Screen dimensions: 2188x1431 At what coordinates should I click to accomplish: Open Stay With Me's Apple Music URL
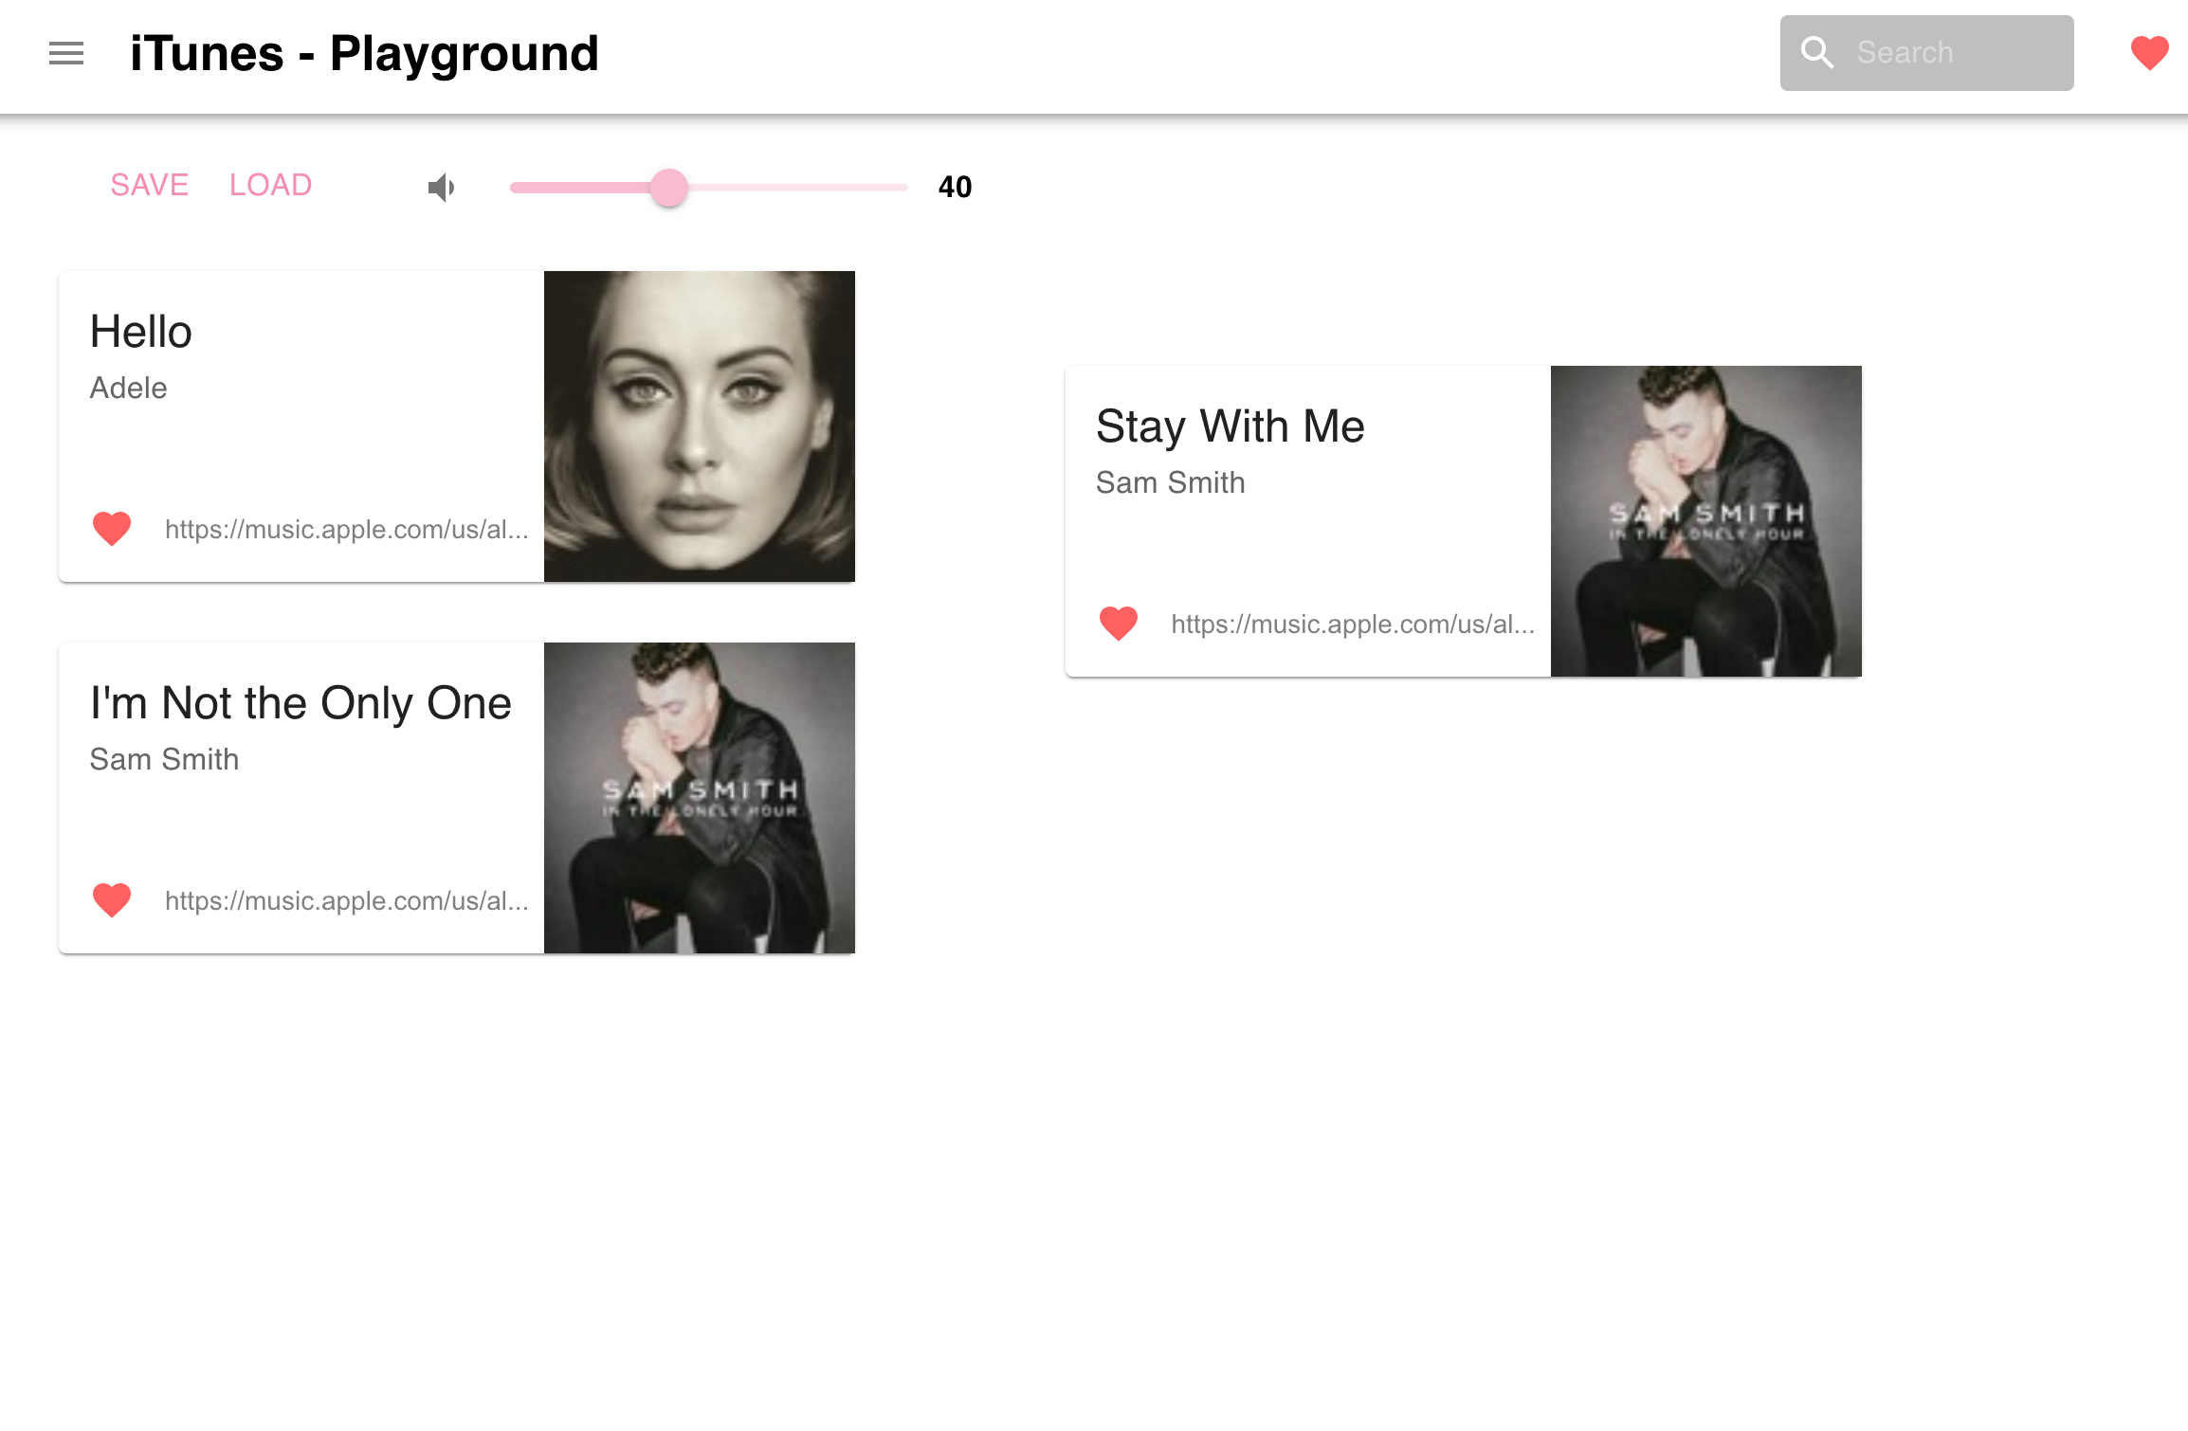point(1353,624)
